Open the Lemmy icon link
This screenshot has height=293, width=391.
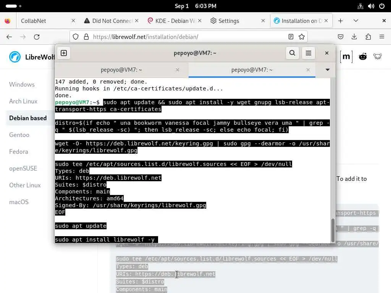pos(378,57)
